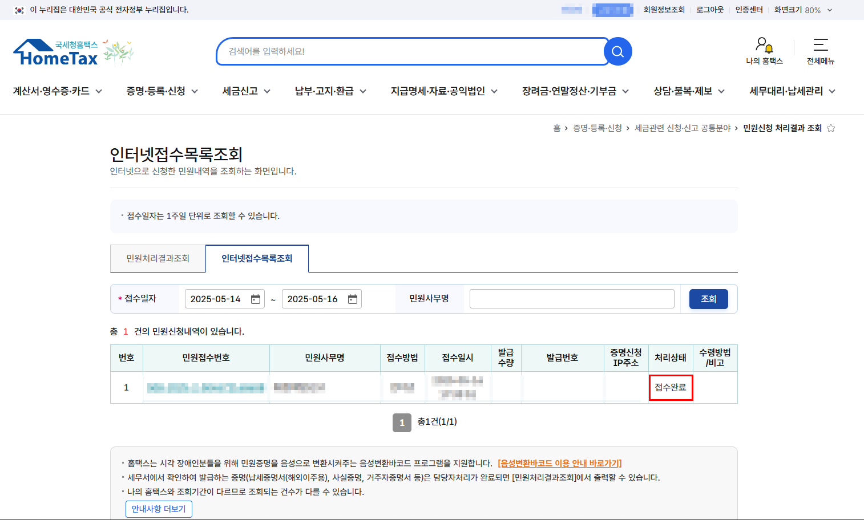Image resolution: width=864 pixels, height=520 pixels.
Task: Bookmark page with the star icon
Action: [x=831, y=128]
